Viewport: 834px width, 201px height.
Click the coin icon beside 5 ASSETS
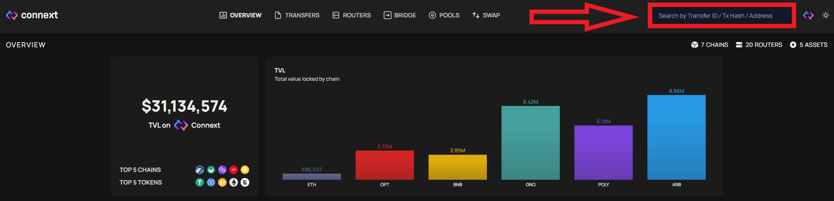(793, 45)
